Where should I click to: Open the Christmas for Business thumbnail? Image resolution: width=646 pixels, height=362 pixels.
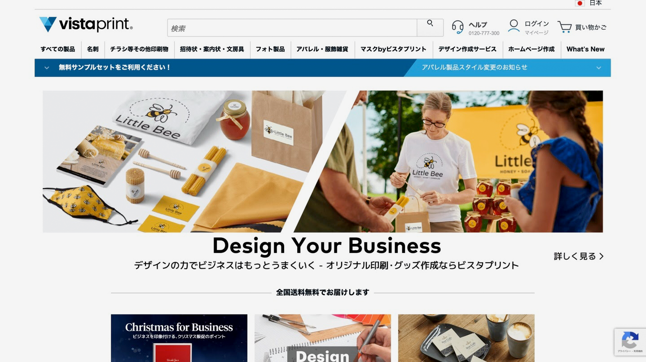coord(179,338)
